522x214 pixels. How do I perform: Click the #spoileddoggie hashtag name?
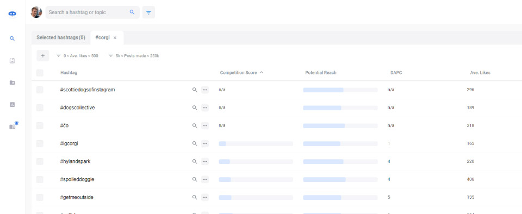click(x=77, y=179)
